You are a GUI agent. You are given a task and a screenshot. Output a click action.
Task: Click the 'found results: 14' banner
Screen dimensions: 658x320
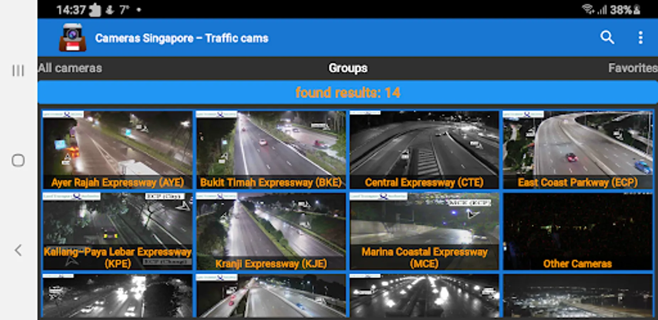(x=348, y=92)
